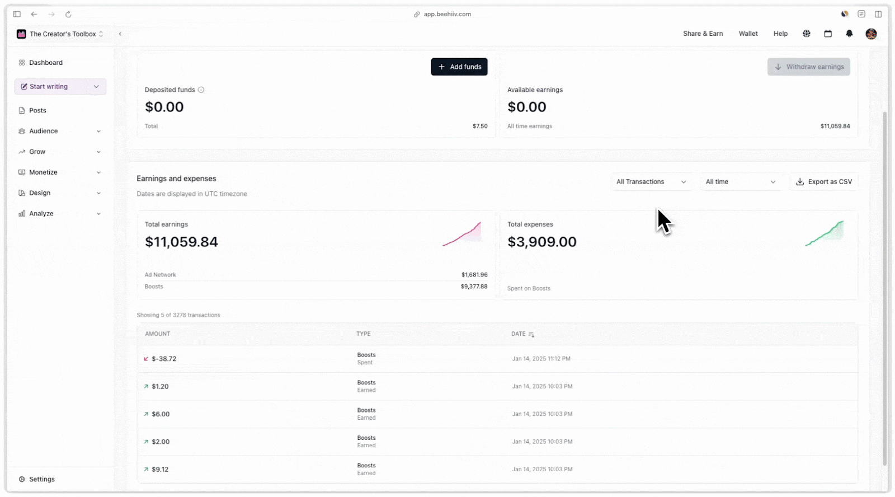Click Export as CSV button
Screen dimensions: 895x497
coord(824,182)
